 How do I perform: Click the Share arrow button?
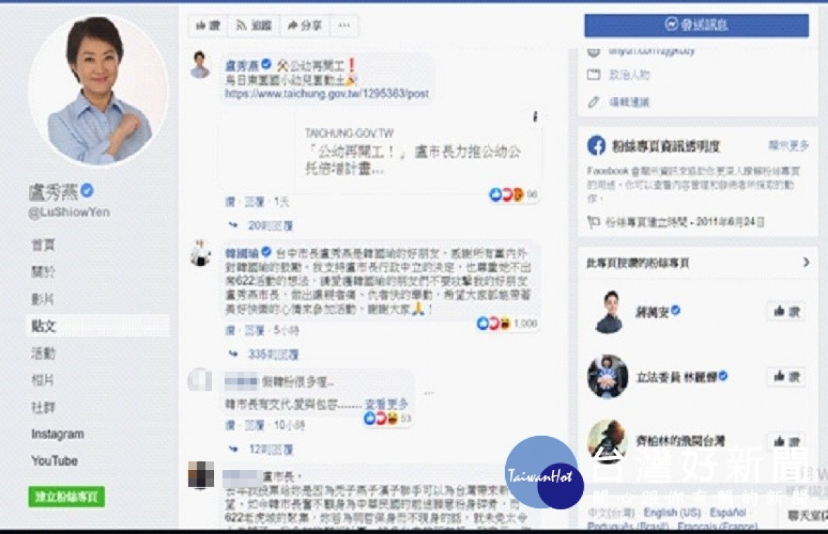[304, 25]
